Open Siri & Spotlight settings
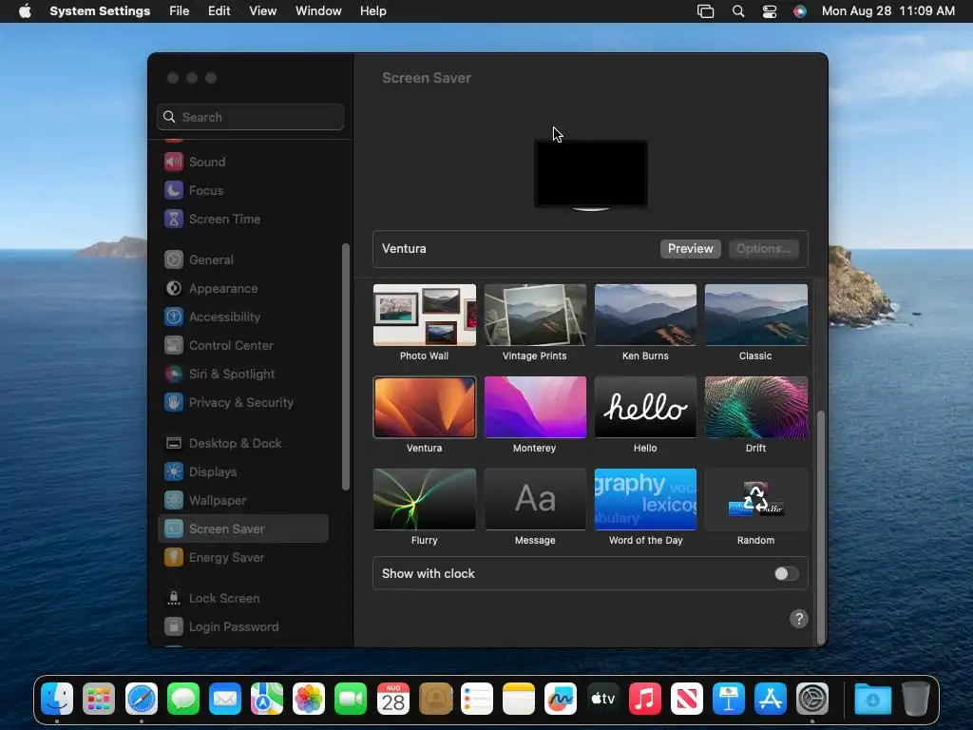The height and width of the screenshot is (730, 973). point(242,375)
